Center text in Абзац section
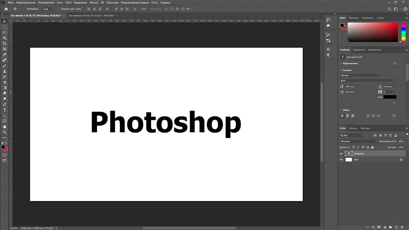 (347, 116)
